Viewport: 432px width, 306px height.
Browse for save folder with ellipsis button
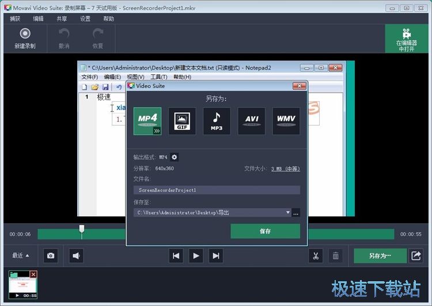(x=296, y=213)
